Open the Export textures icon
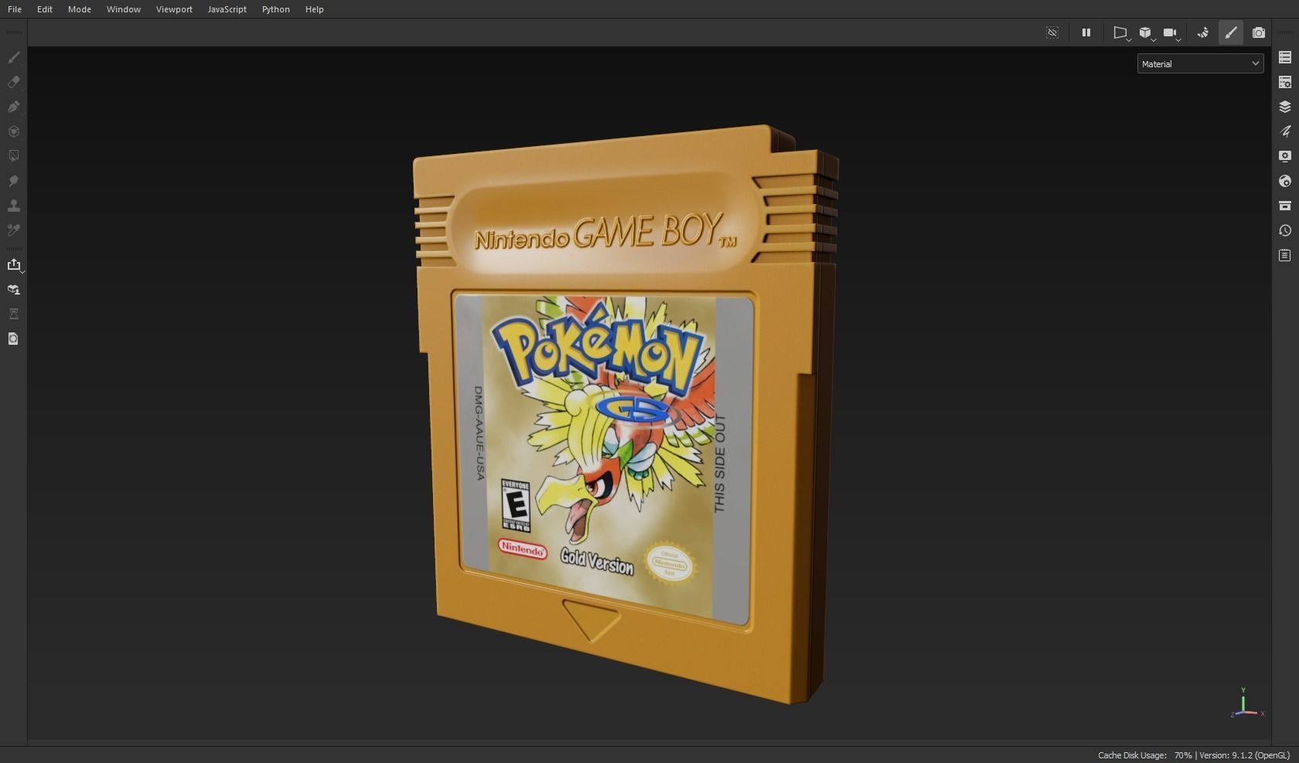Image resolution: width=1299 pixels, height=763 pixels. [14, 264]
